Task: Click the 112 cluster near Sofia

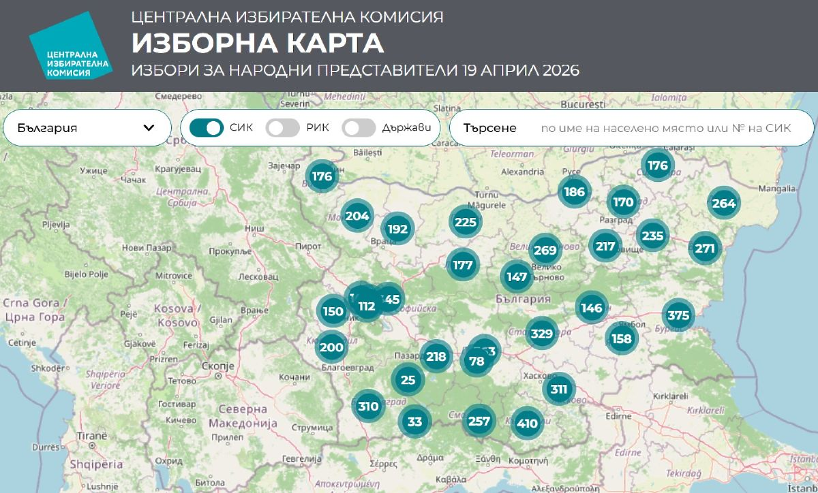Action: [x=367, y=306]
